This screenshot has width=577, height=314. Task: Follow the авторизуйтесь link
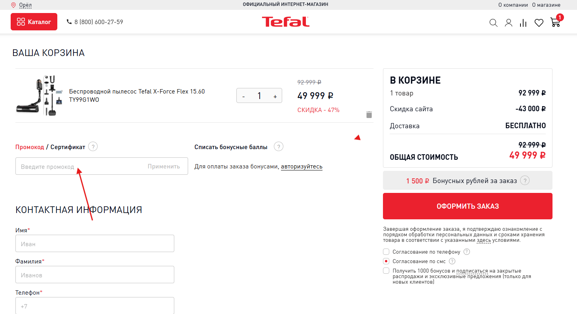tap(302, 166)
